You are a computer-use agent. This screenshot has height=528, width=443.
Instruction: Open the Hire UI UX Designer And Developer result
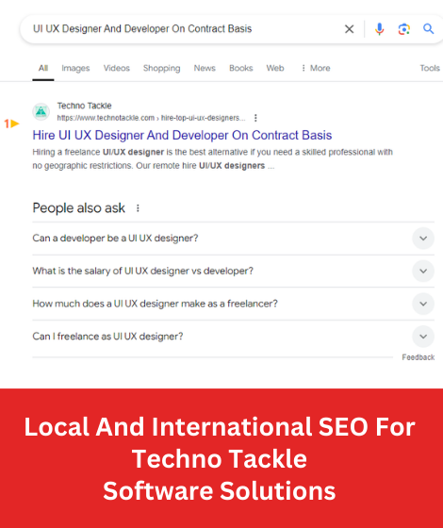(x=182, y=135)
